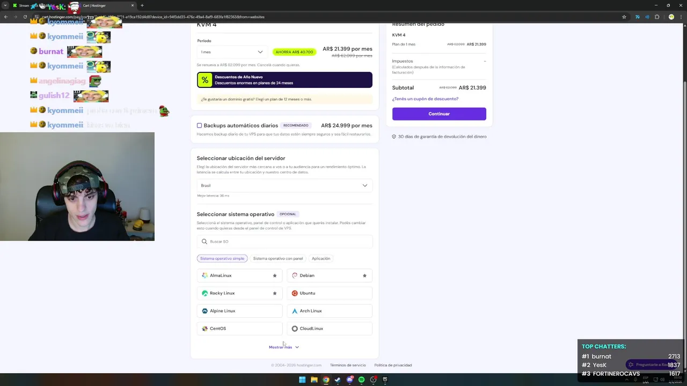The width and height of the screenshot is (687, 386).
Task: Open the Chrome profile avatar
Action: coord(671,17)
